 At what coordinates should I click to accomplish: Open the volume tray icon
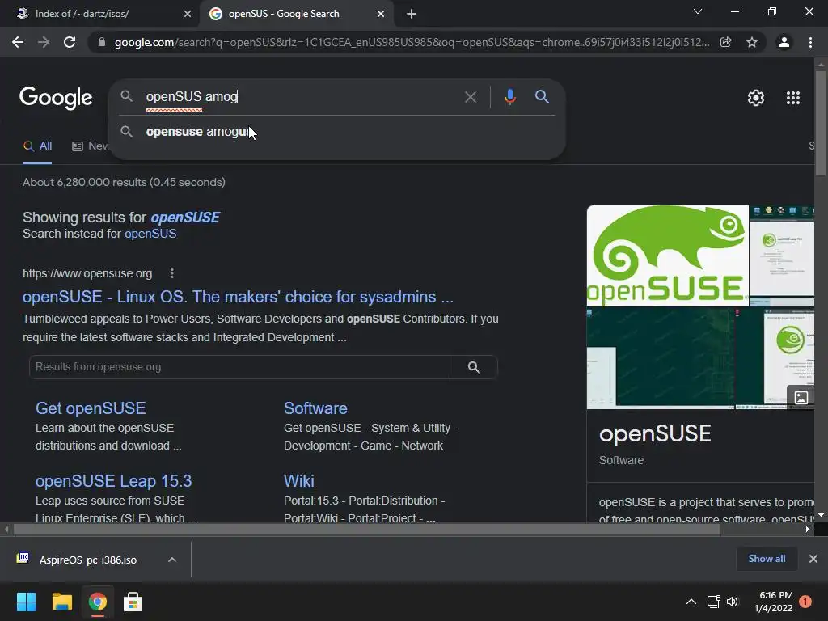pos(733,602)
